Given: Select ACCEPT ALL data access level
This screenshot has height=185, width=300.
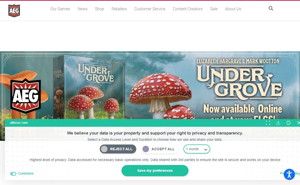Looking at the screenshot, I should [160, 149].
